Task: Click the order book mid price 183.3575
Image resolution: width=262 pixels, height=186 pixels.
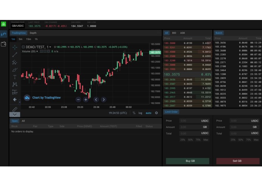Action: pos(172,75)
